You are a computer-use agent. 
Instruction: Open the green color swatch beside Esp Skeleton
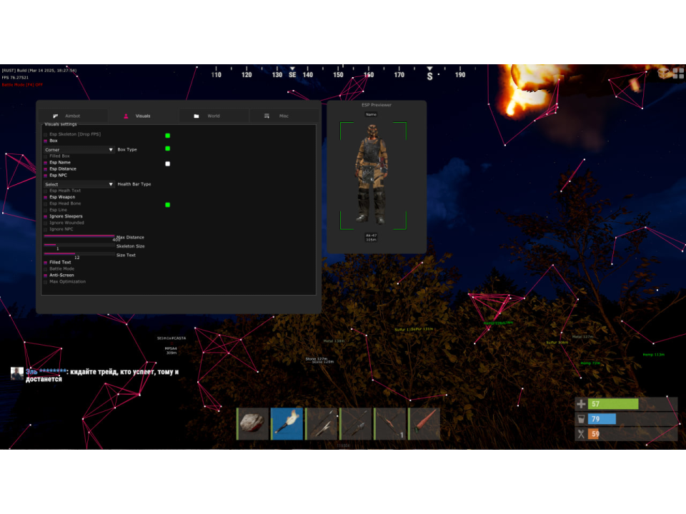click(x=167, y=136)
